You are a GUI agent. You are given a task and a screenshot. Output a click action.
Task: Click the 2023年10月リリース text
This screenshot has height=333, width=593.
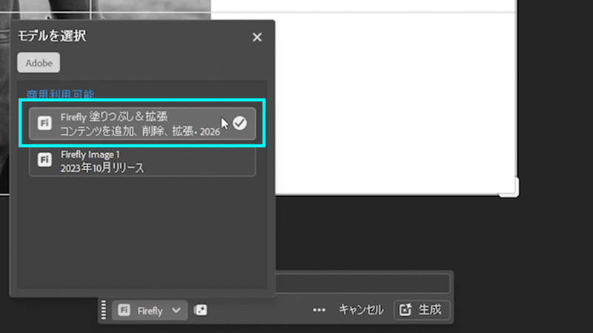point(102,168)
